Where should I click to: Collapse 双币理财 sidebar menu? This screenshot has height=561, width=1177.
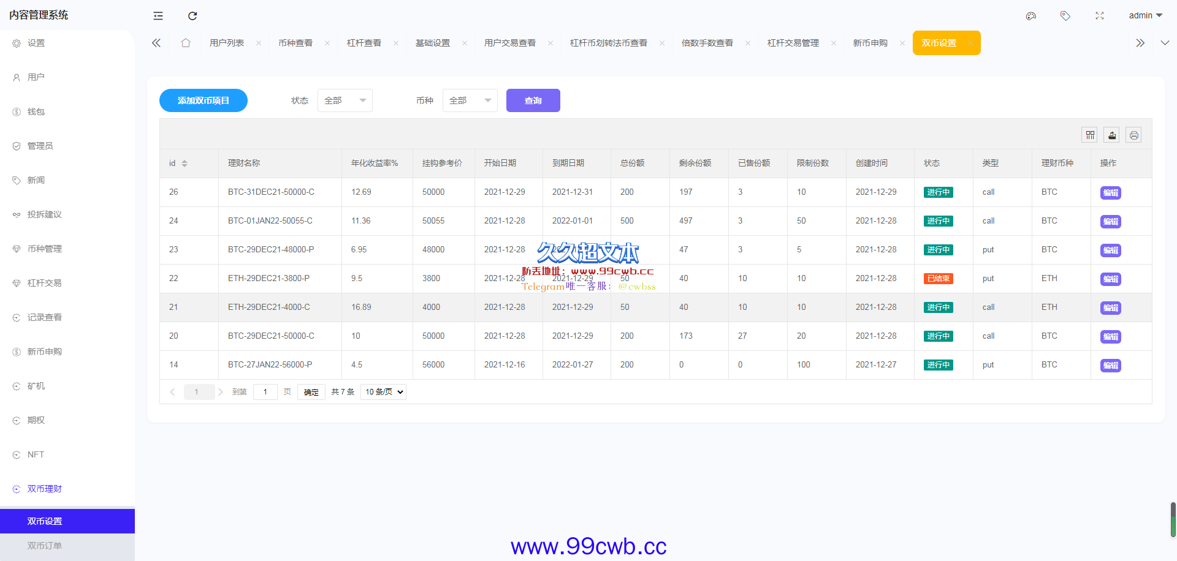click(x=67, y=489)
